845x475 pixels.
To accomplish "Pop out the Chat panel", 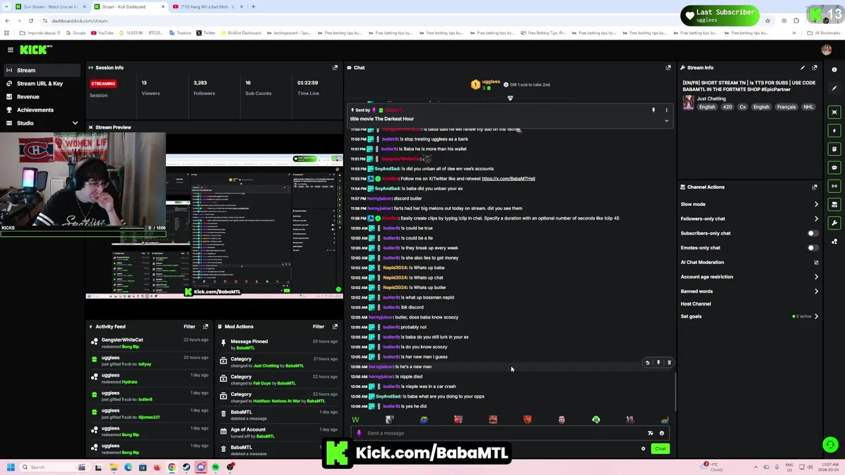I will pyautogui.click(x=668, y=67).
